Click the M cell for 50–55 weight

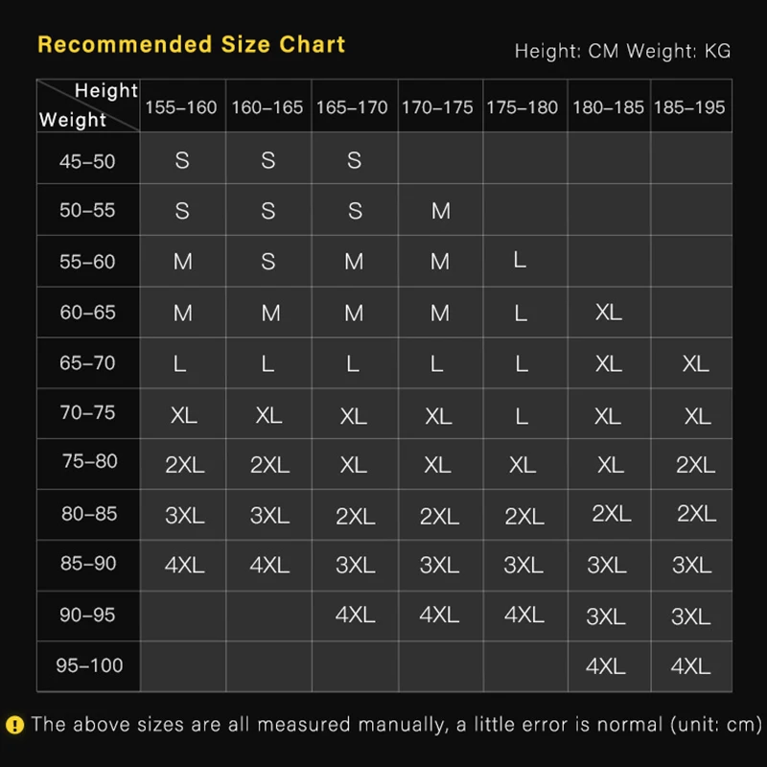[441, 211]
